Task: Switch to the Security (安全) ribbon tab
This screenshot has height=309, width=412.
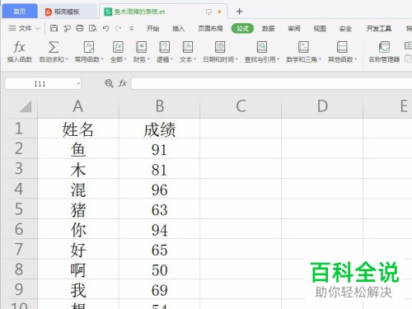Action: pos(345,28)
